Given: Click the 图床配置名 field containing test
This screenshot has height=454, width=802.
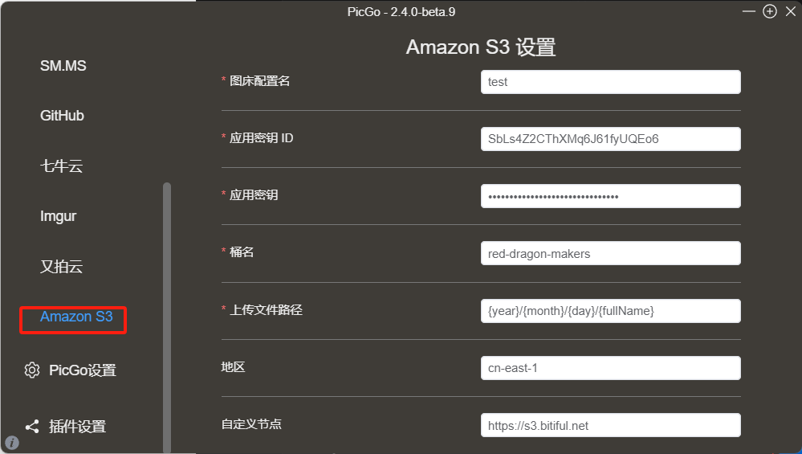Looking at the screenshot, I should (x=610, y=82).
